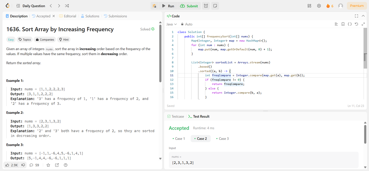Screen dimensions: 369x171
Task: Maximize the Code panel
Action: click(357, 16)
